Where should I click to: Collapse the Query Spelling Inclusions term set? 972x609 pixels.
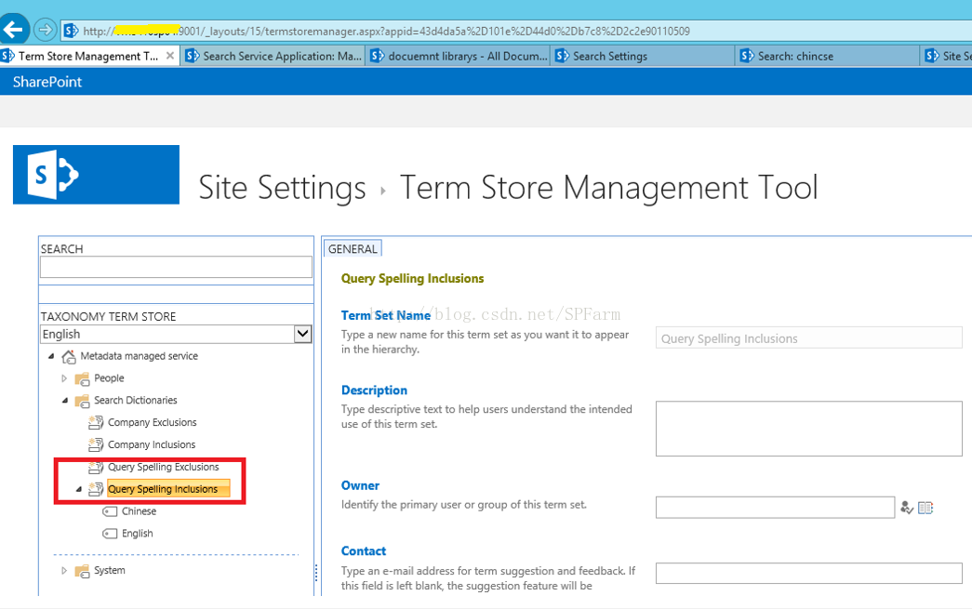coord(79,489)
